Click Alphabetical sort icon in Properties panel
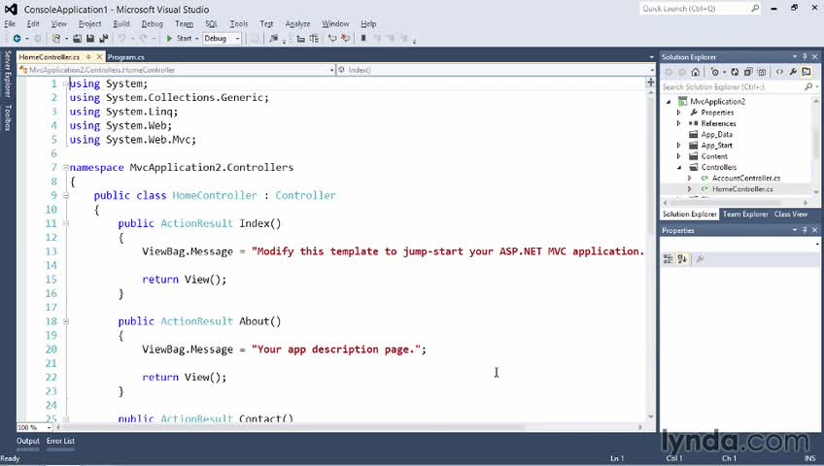Screen dimensions: 824x466 [x=682, y=258]
